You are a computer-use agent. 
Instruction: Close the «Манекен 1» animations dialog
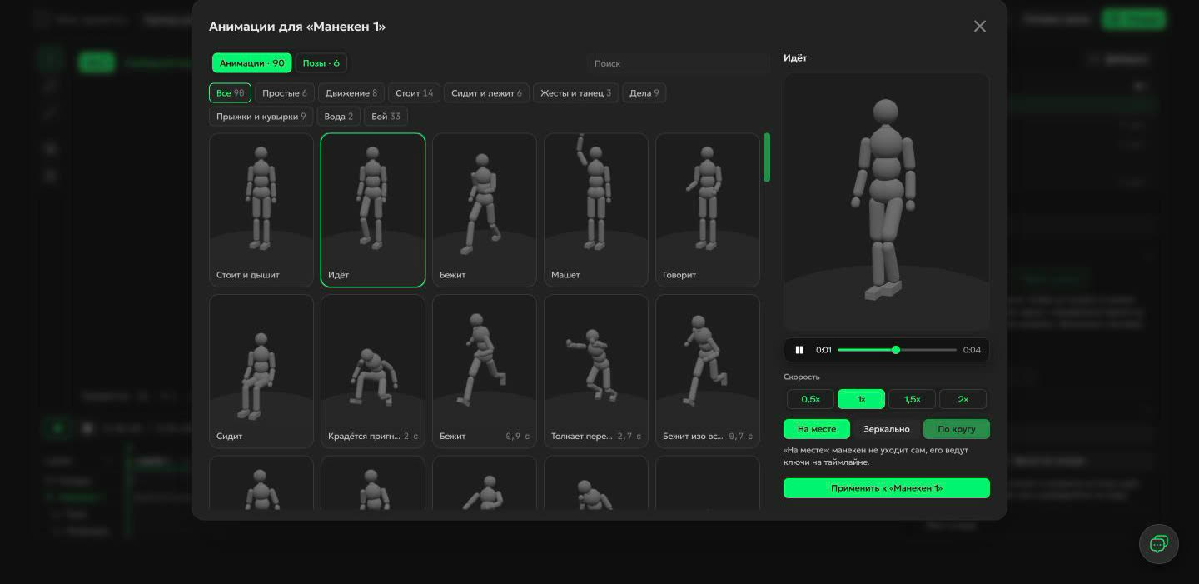(979, 27)
